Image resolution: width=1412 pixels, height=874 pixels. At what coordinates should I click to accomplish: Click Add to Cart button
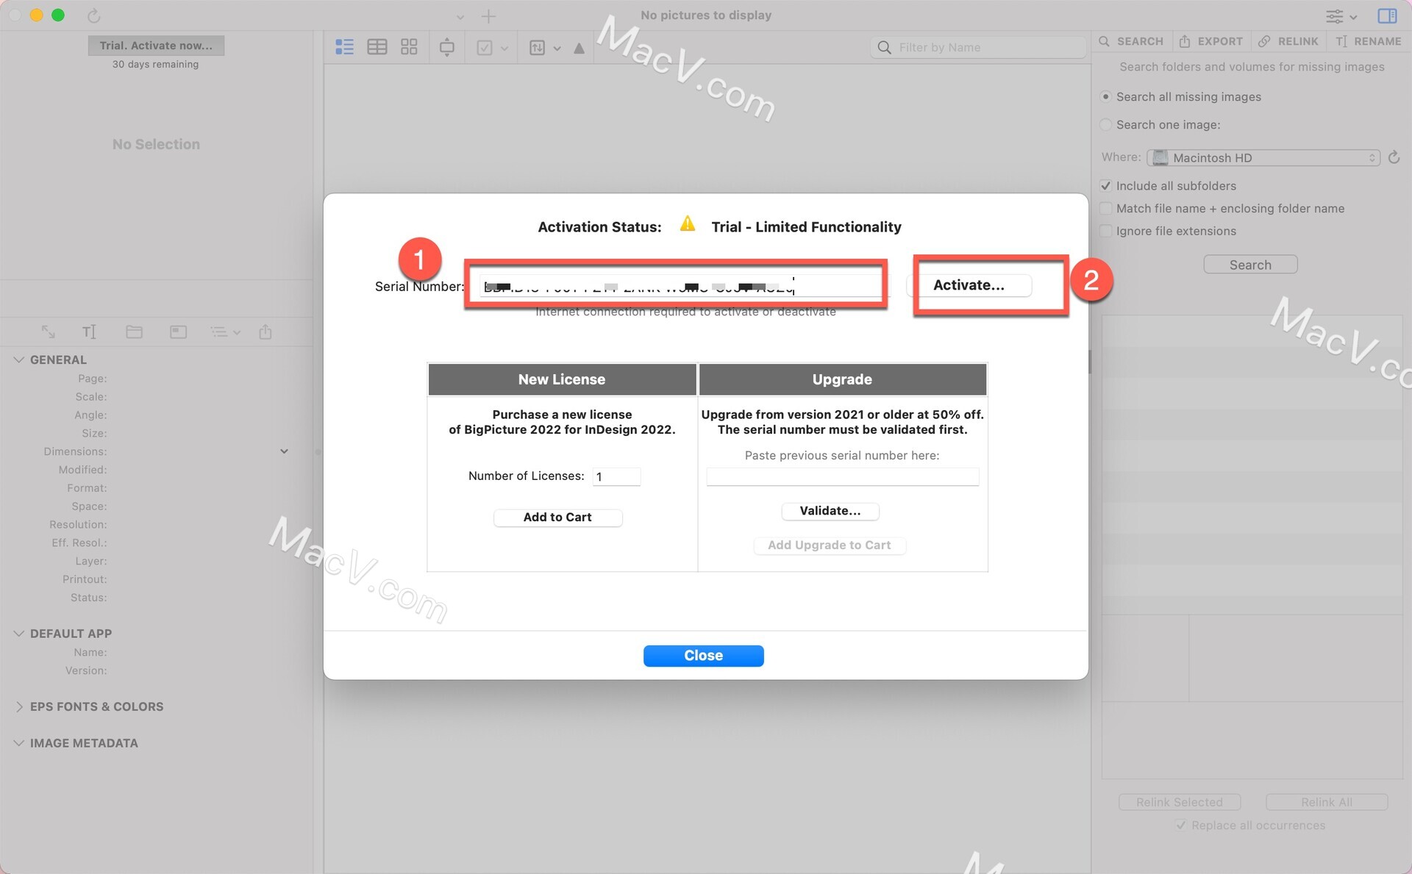(557, 515)
